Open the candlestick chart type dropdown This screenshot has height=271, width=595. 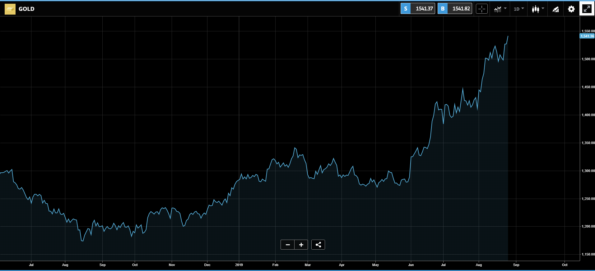[x=543, y=8]
